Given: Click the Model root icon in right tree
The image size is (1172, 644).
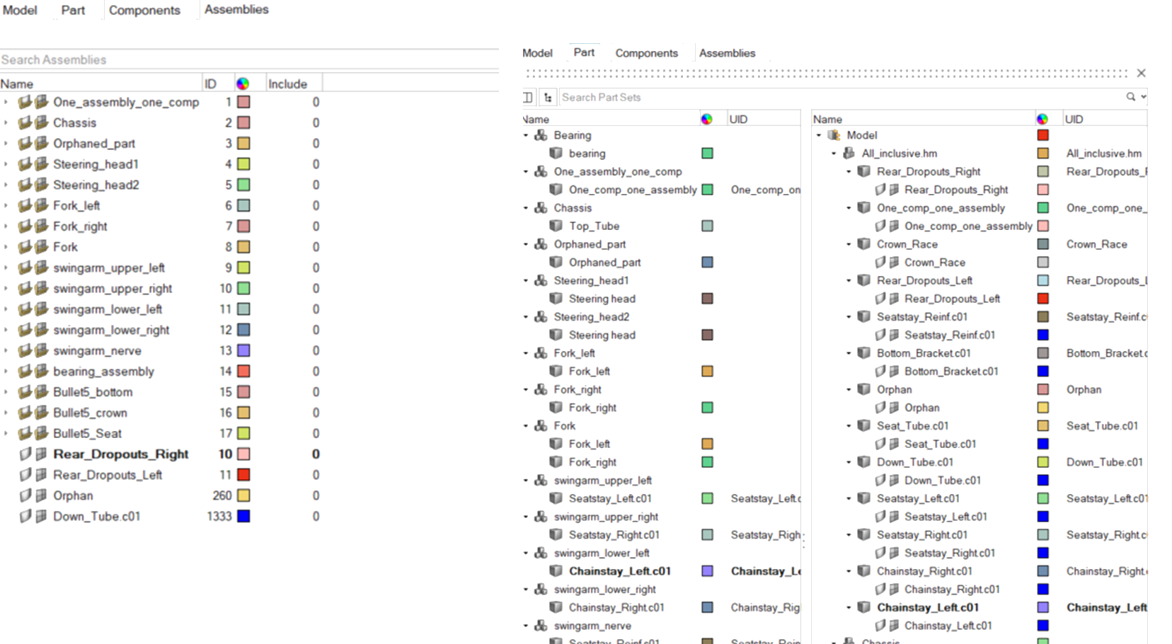Looking at the screenshot, I should tap(834, 135).
